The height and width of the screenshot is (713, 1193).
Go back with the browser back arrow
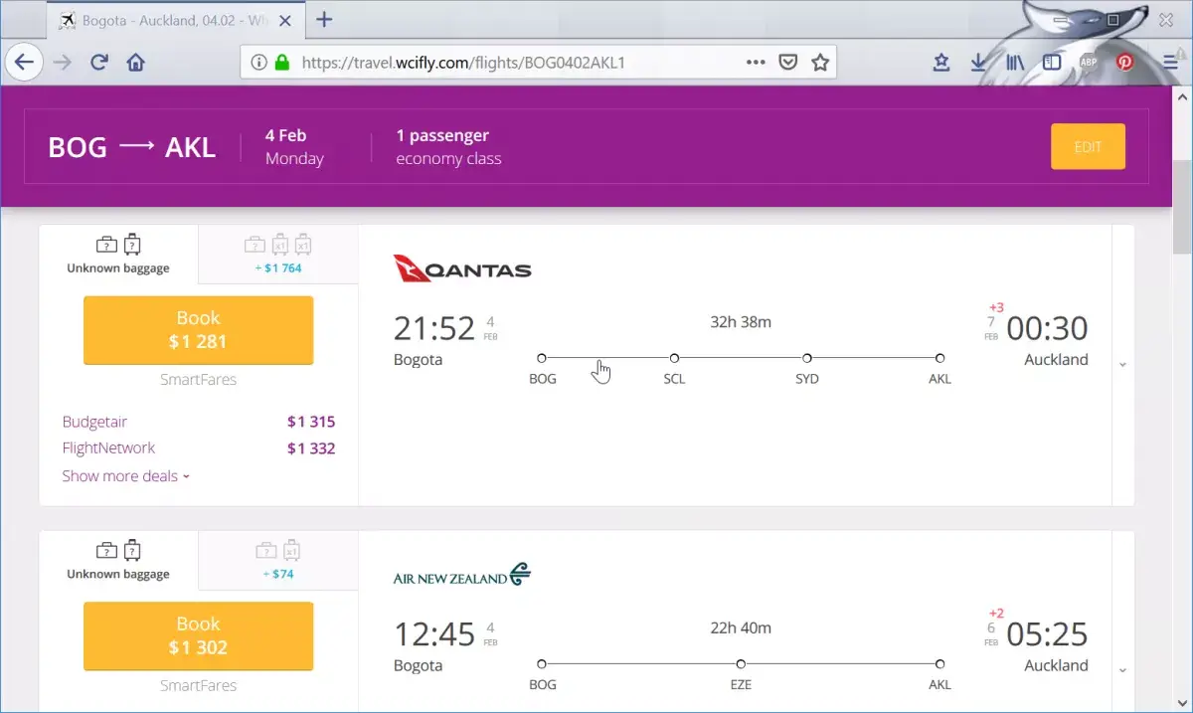tap(24, 63)
